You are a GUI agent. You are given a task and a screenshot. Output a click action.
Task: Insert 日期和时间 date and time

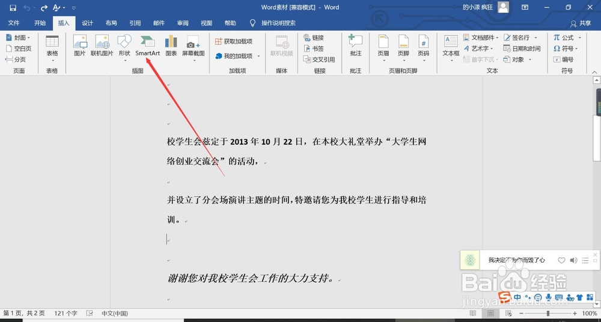pyautogui.click(x=522, y=49)
